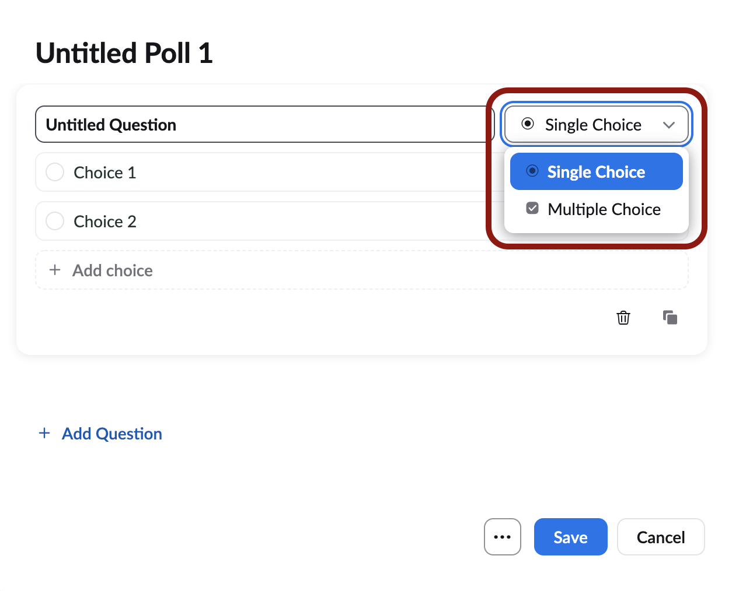The height and width of the screenshot is (591, 739).
Task: Delete the question using the trash icon
Action: click(623, 318)
